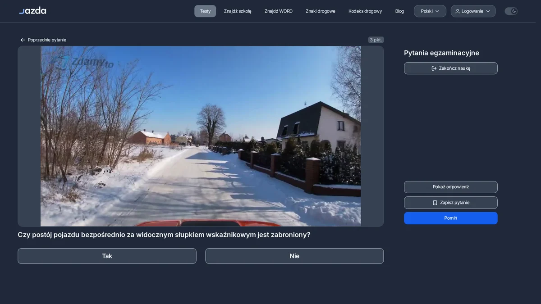Reveal answer with Pokaż odpowiedź
This screenshot has height=304, width=541.
click(451, 187)
